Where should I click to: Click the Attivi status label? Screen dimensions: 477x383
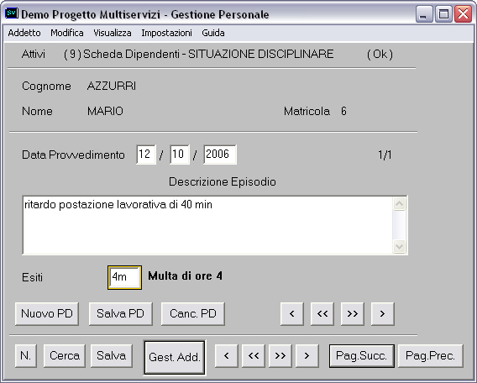click(34, 54)
